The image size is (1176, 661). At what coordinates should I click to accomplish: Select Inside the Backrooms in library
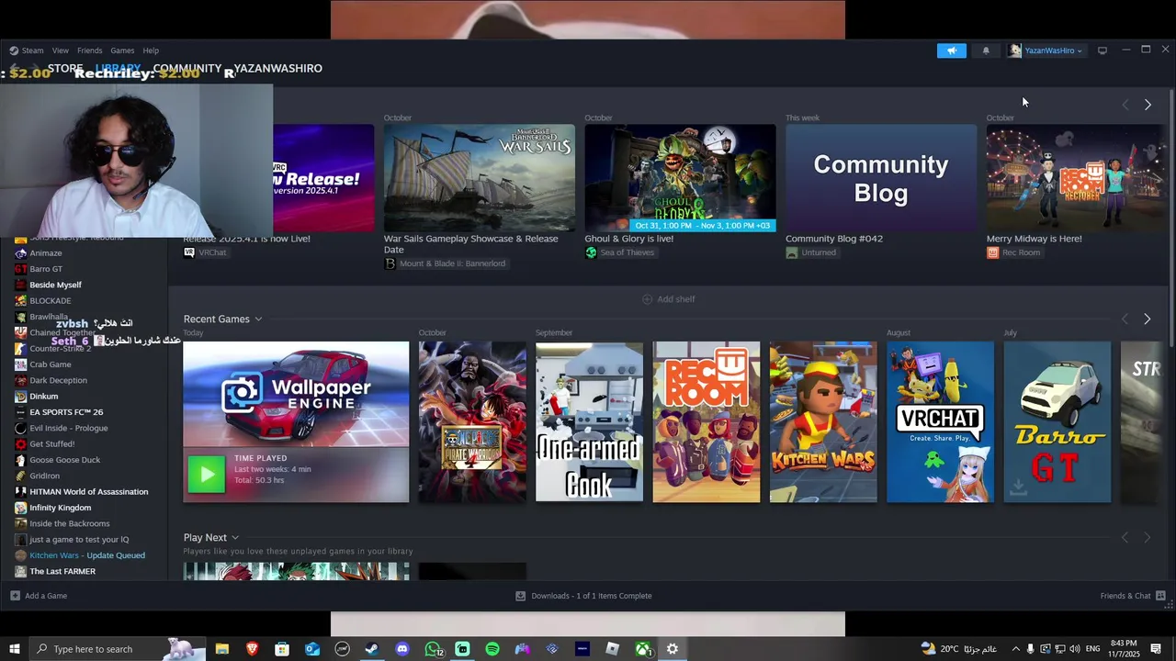[69, 523]
